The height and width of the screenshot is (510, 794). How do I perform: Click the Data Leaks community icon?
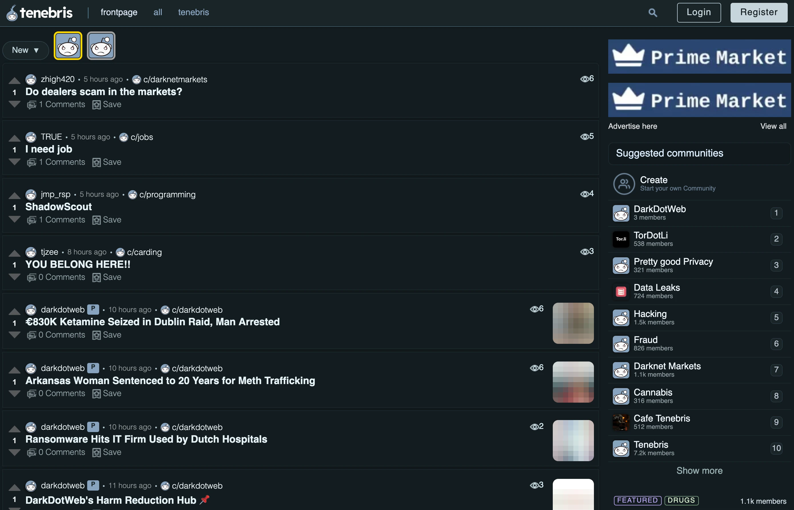click(621, 292)
